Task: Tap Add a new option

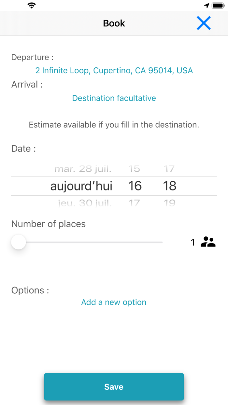Action: coord(114,302)
